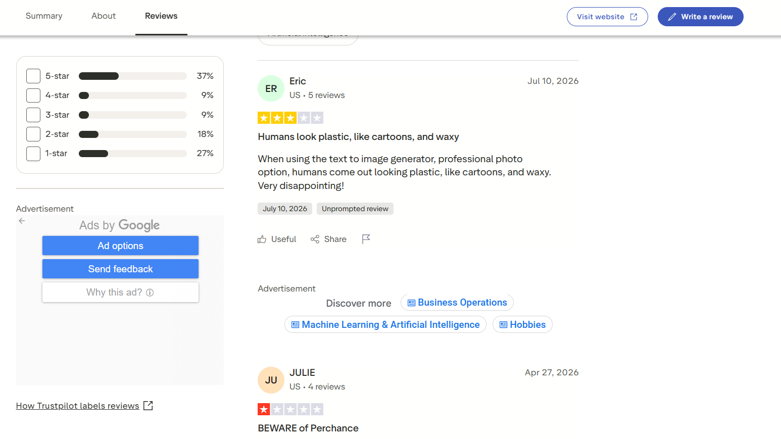Flag Eric's review with the flag icon
Image resolution: width=781 pixels, height=439 pixels.
point(366,239)
